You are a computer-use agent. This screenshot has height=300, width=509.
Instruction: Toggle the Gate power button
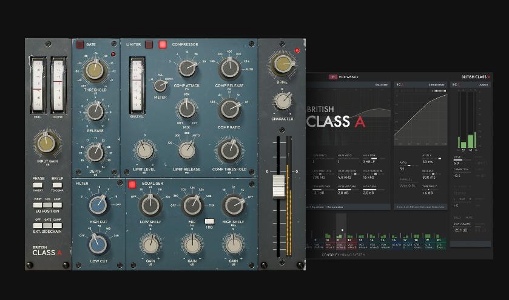point(80,44)
